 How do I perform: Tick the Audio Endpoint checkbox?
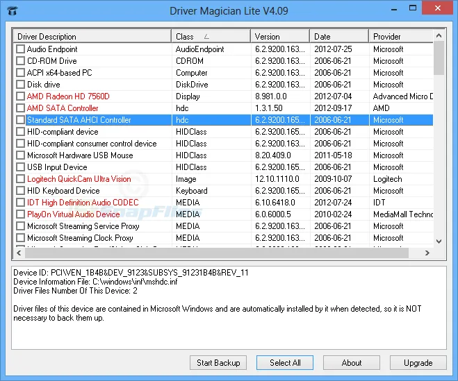click(20, 49)
